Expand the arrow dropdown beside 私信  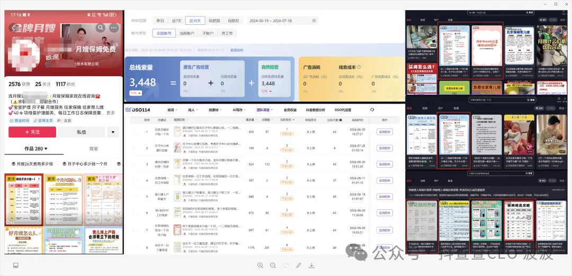coord(113,132)
